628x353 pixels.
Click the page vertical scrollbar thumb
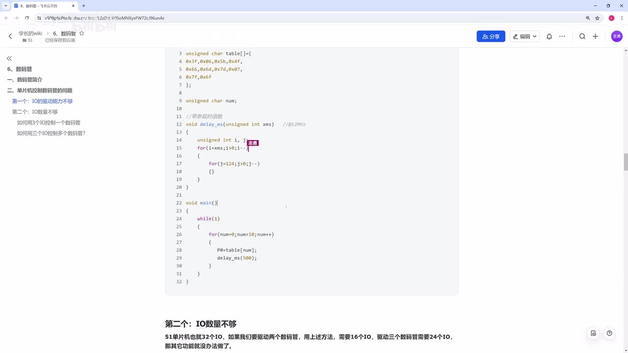pyautogui.click(x=626, y=162)
